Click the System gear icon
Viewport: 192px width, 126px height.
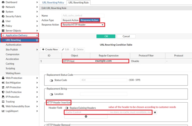coord(3,12)
